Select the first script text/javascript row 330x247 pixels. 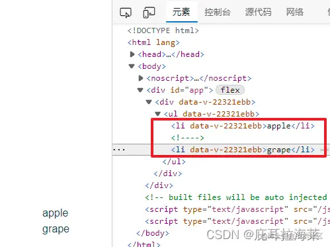(237, 209)
